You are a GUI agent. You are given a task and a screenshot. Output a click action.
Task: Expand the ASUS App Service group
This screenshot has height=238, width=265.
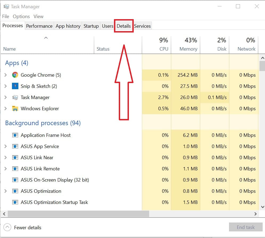click(5, 146)
